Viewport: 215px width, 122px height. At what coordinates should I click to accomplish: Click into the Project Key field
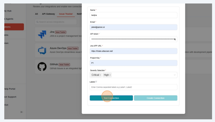coord(133,63)
